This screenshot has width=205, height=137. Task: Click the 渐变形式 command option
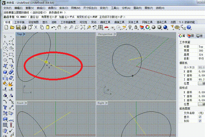87,17
